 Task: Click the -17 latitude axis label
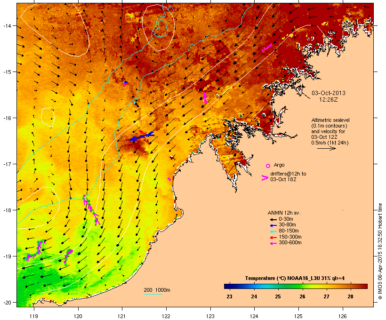pyautogui.click(x=7, y=164)
